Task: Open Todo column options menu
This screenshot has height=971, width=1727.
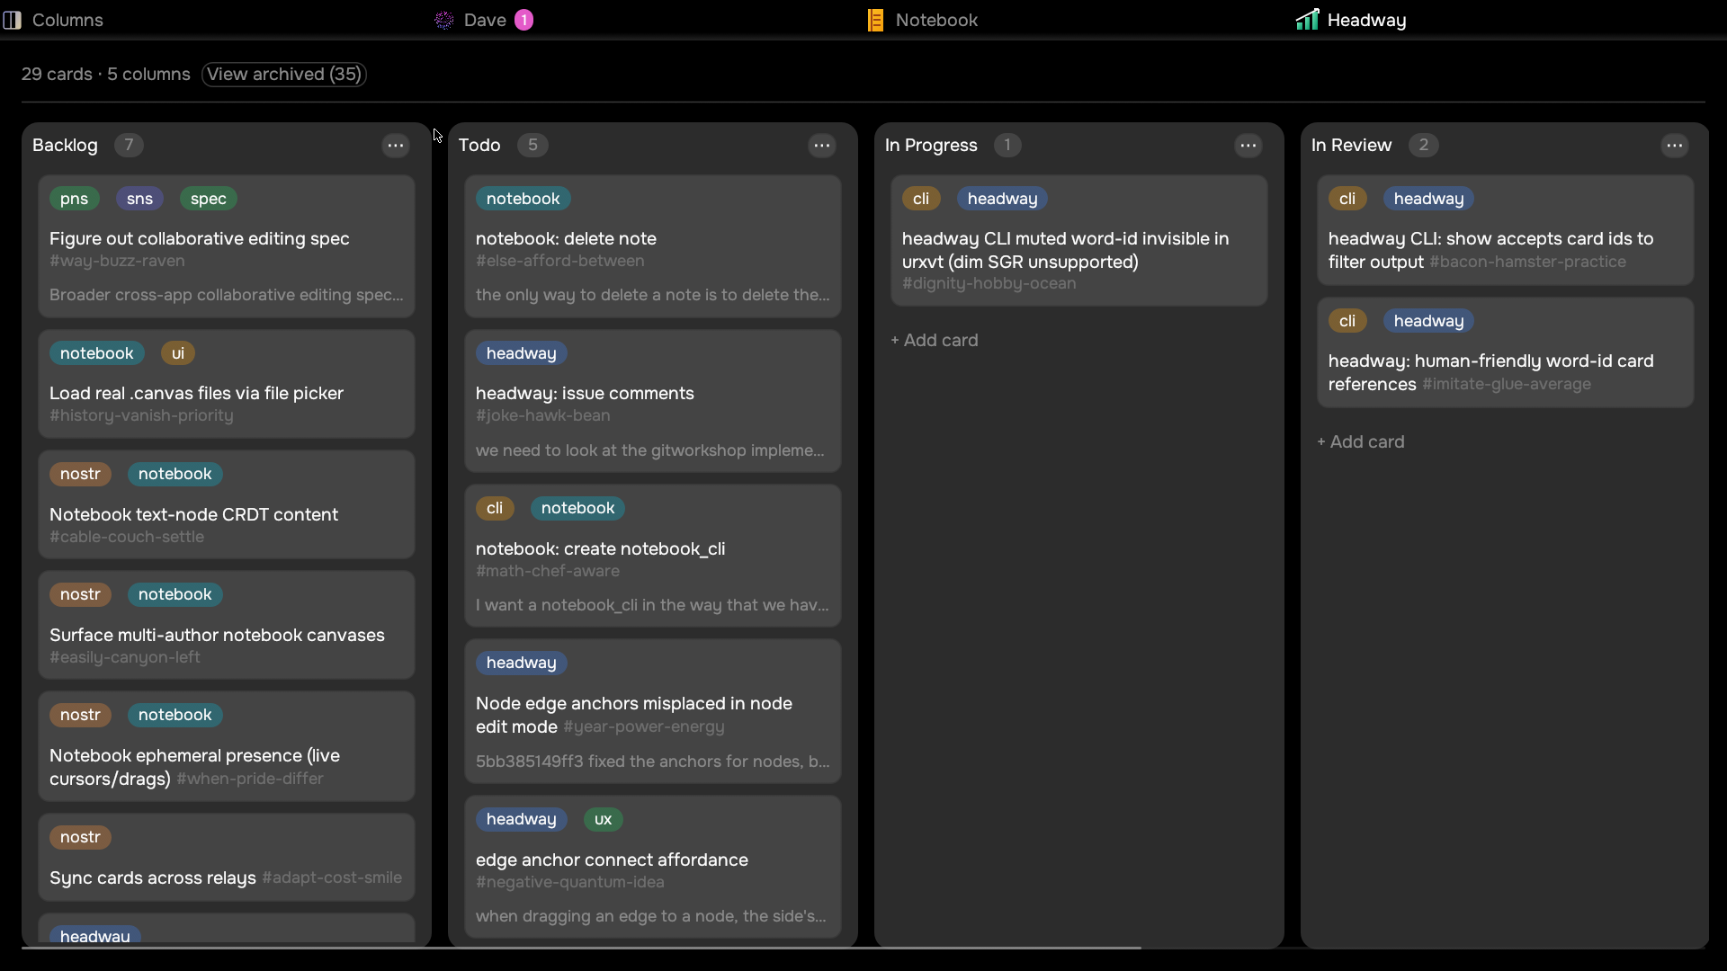Action: [822, 146]
